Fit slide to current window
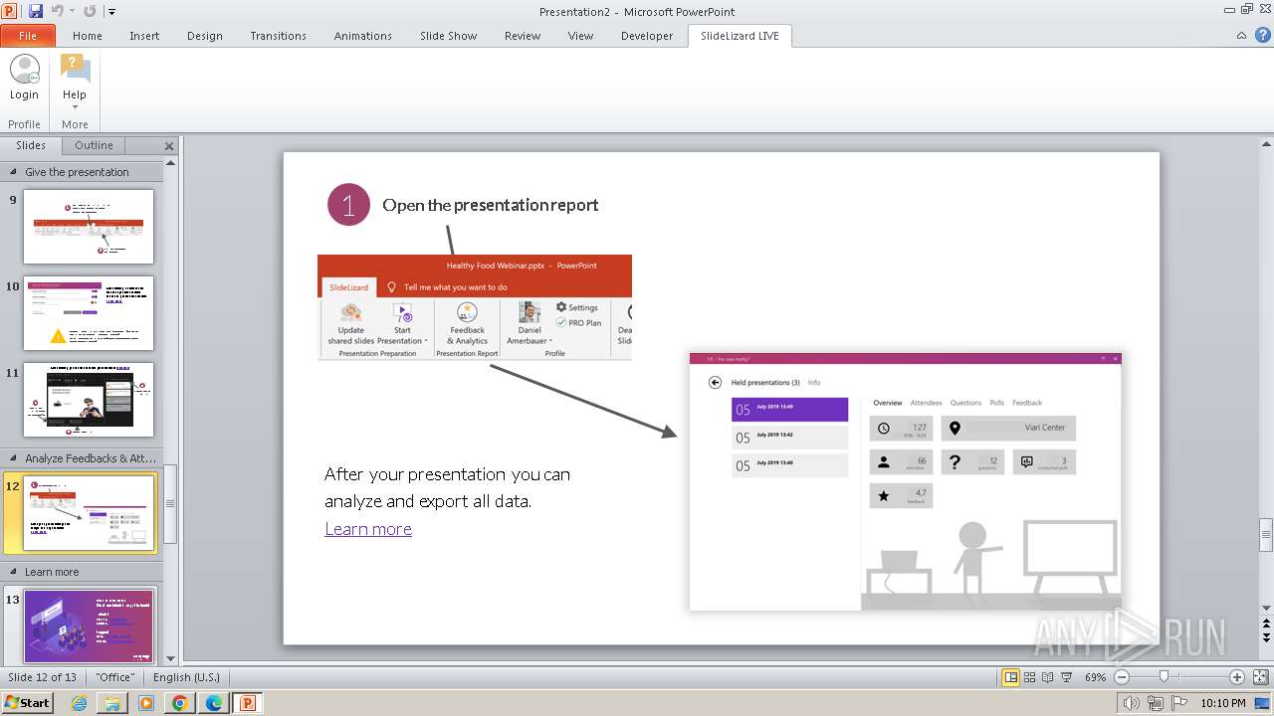 point(1260,677)
